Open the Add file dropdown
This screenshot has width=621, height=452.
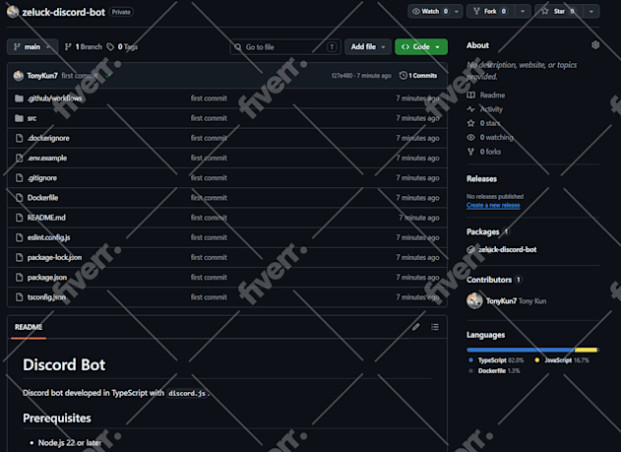pos(368,46)
